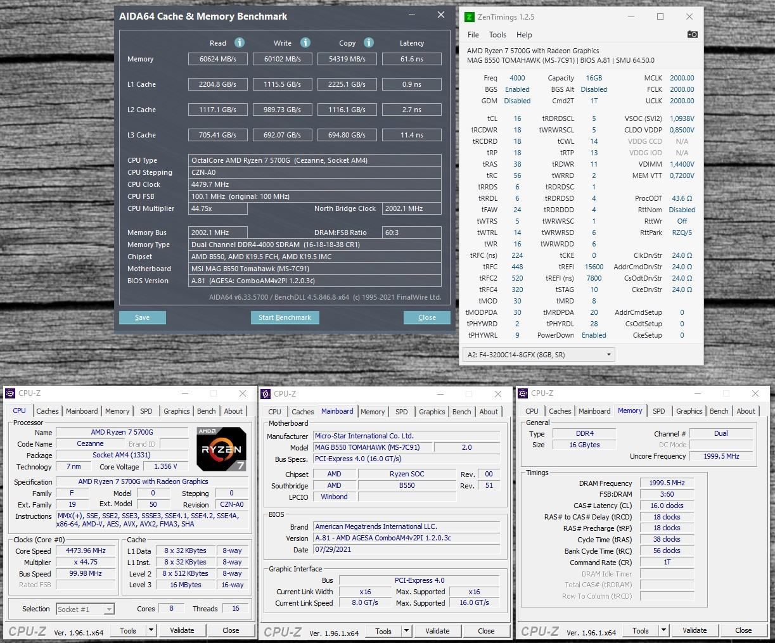Open Graphics tab in middle CPU-Z window
775x643 pixels.
pyautogui.click(x=432, y=412)
